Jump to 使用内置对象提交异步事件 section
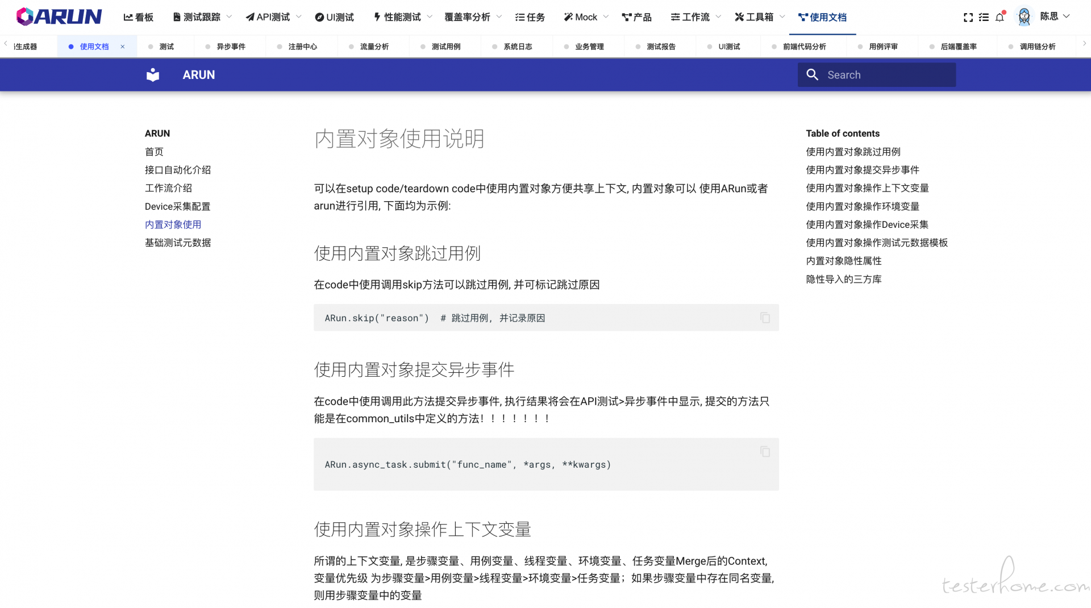 [x=862, y=170]
